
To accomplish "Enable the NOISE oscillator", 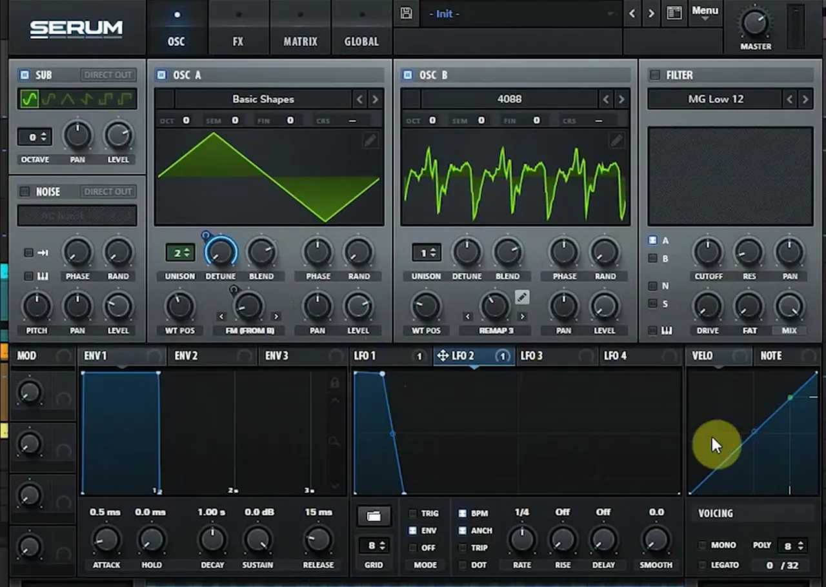I will click(x=25, y=192).
